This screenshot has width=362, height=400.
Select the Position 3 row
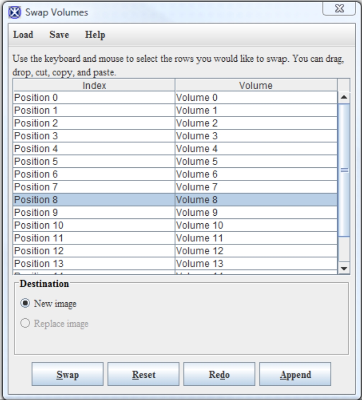[94, 136]
